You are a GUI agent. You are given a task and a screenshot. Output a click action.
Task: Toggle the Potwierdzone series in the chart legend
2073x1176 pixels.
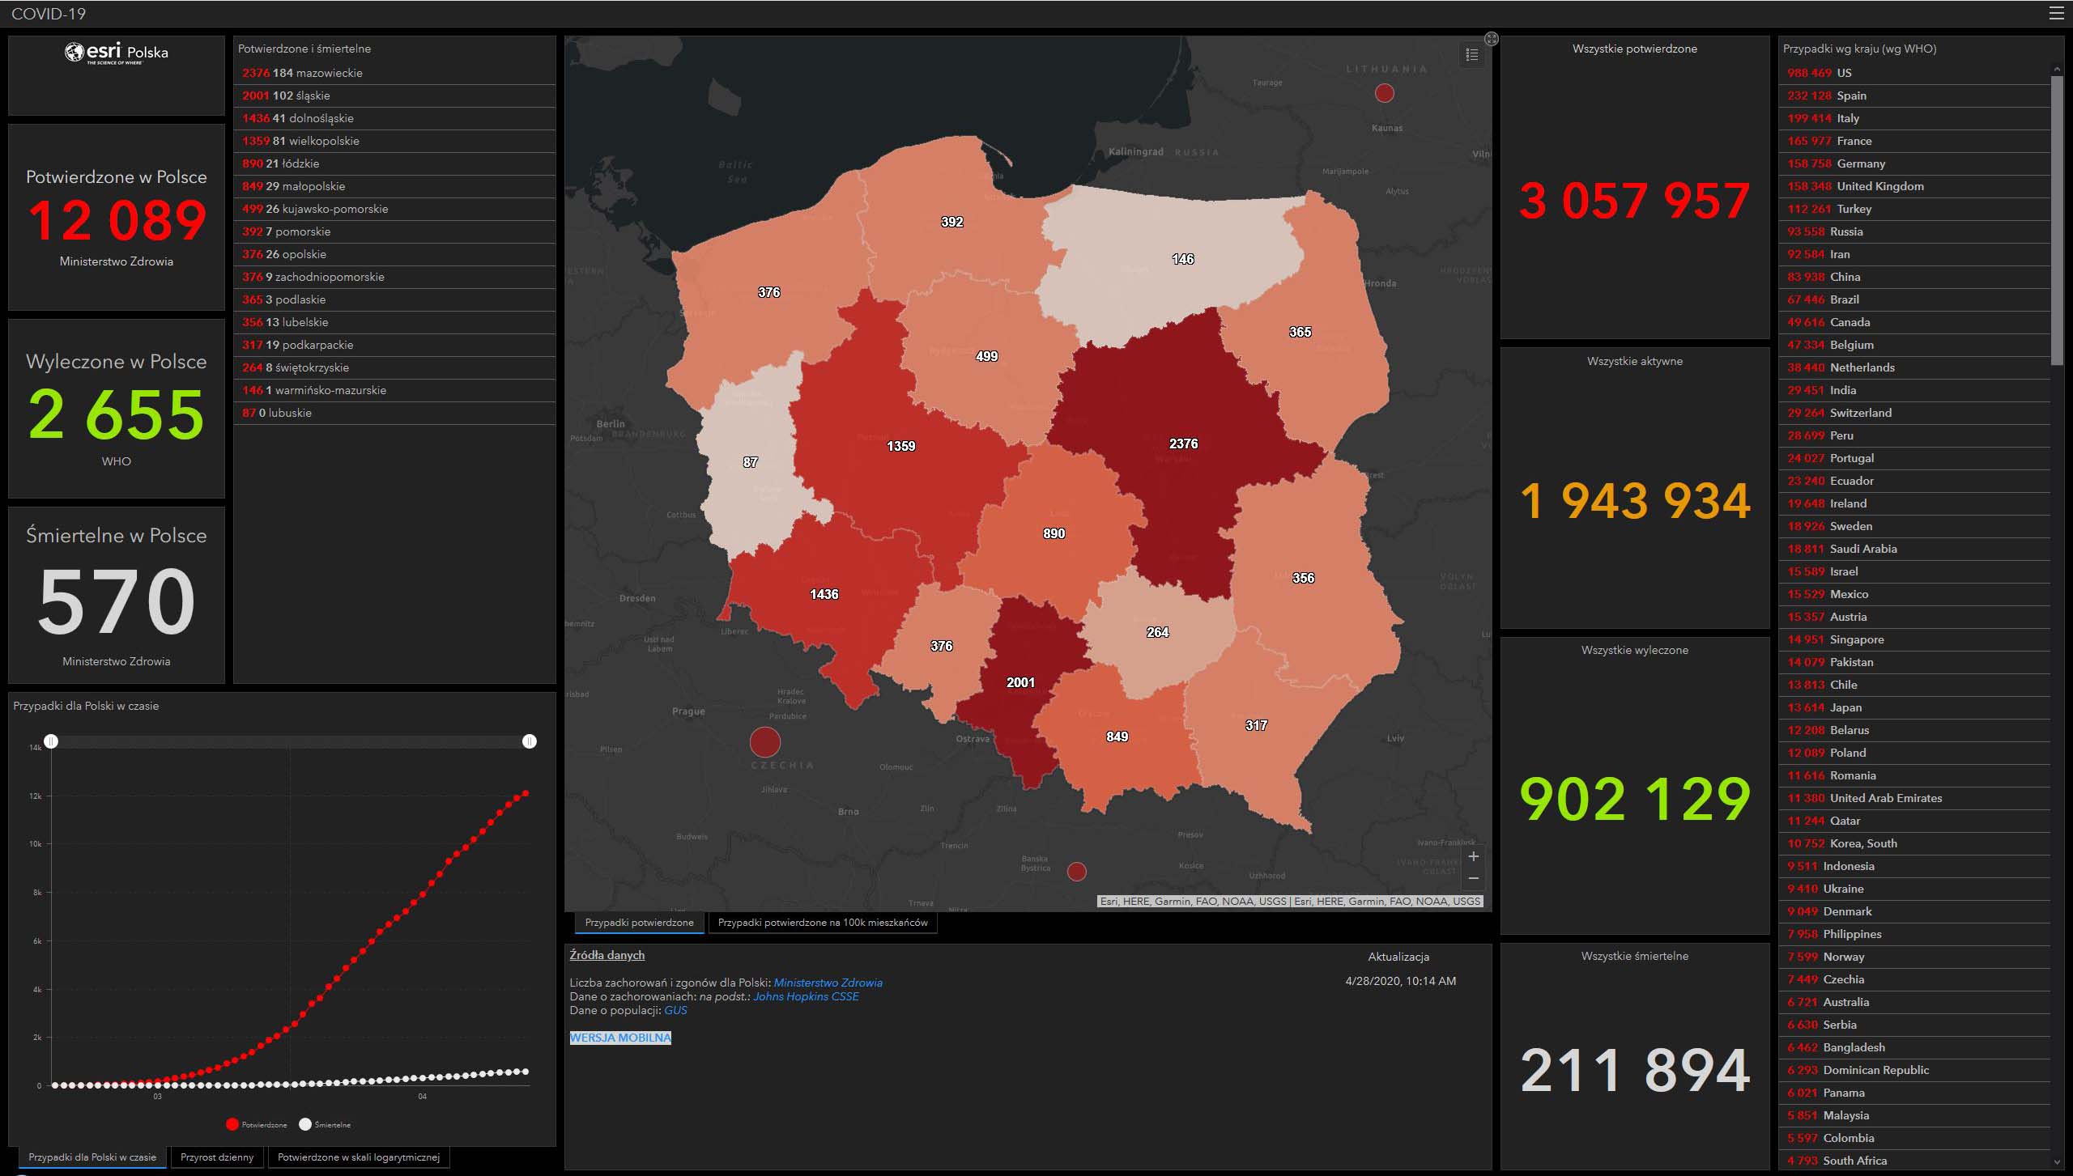pyautogui.click(x=256, y=1124)
